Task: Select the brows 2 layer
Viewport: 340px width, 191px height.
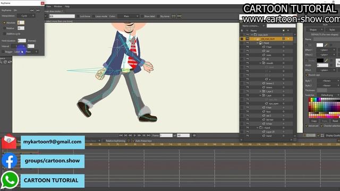Action: 270,83
